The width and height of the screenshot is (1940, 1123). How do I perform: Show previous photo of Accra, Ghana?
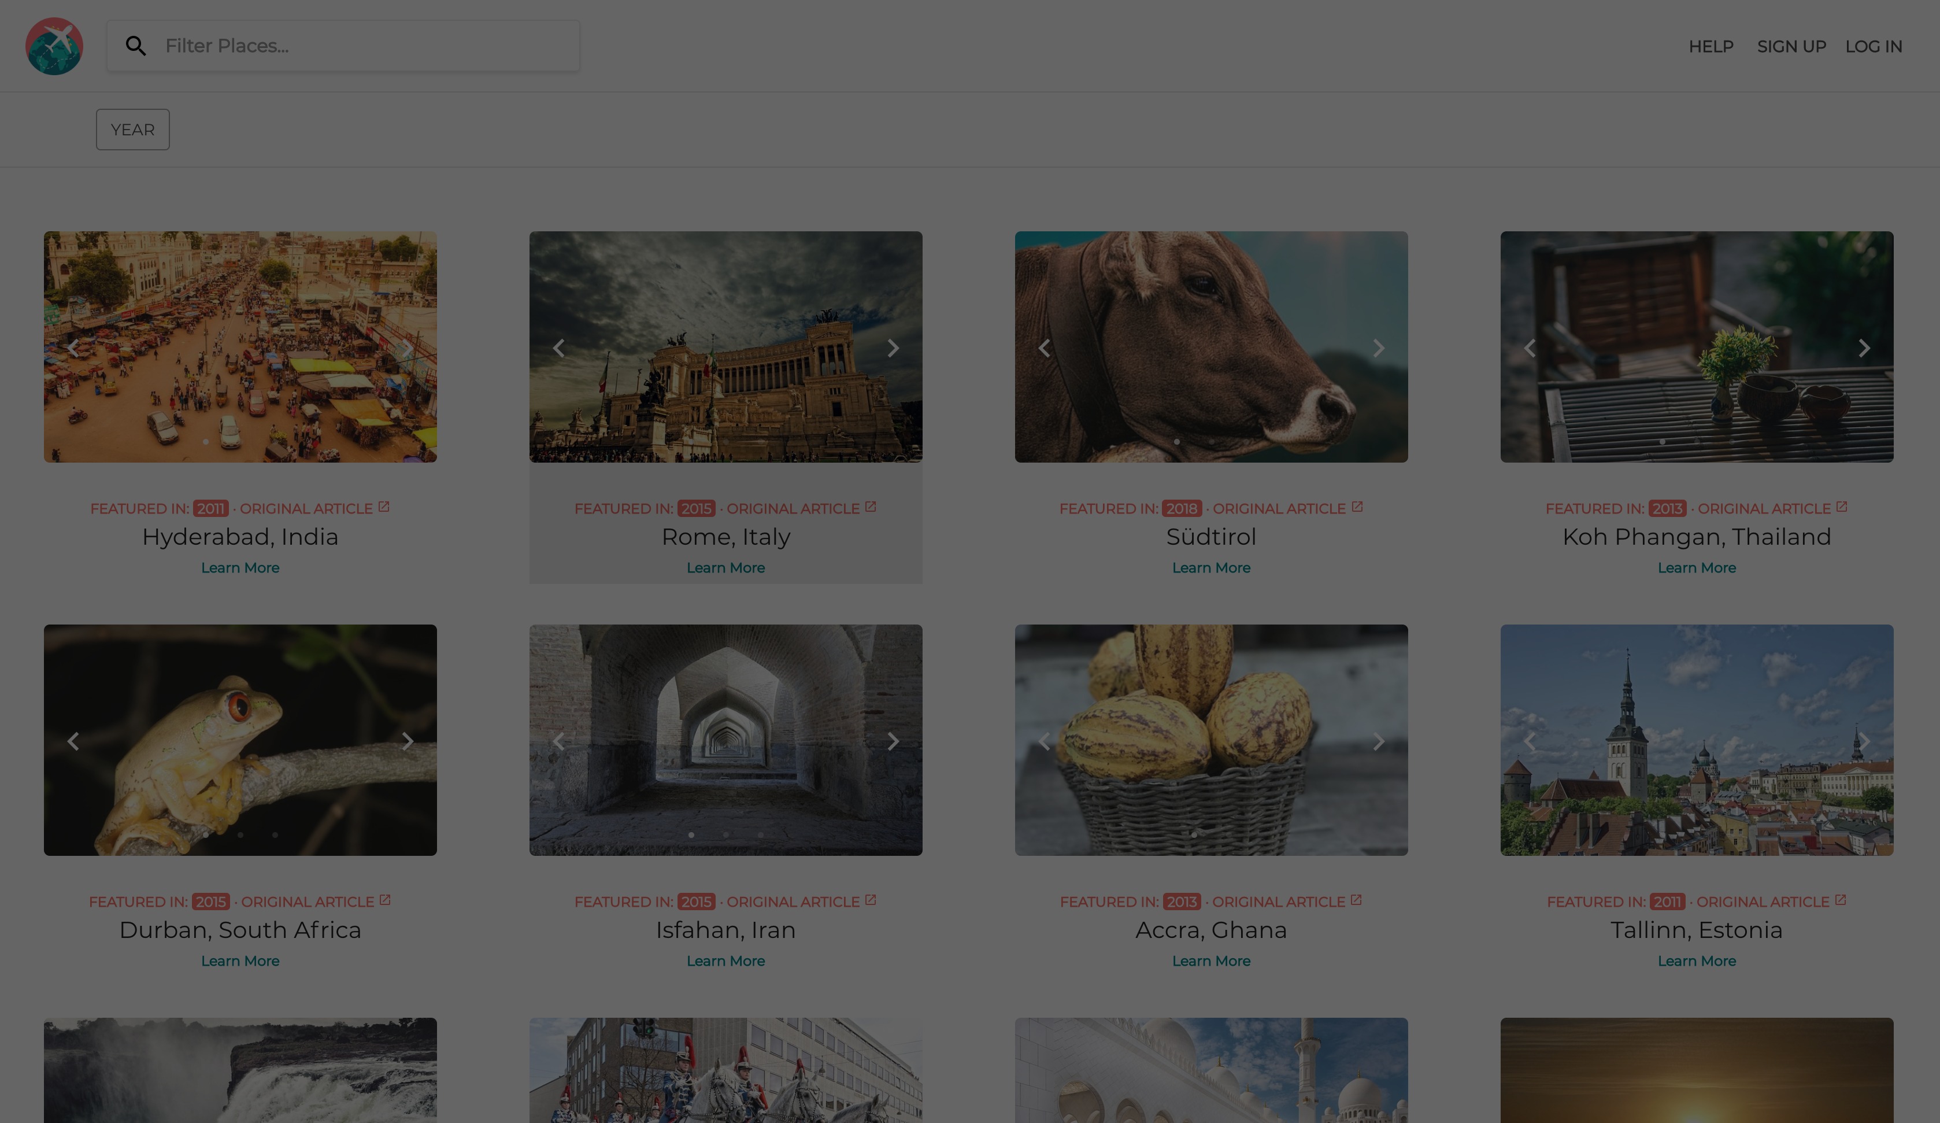pos(1045,741)
